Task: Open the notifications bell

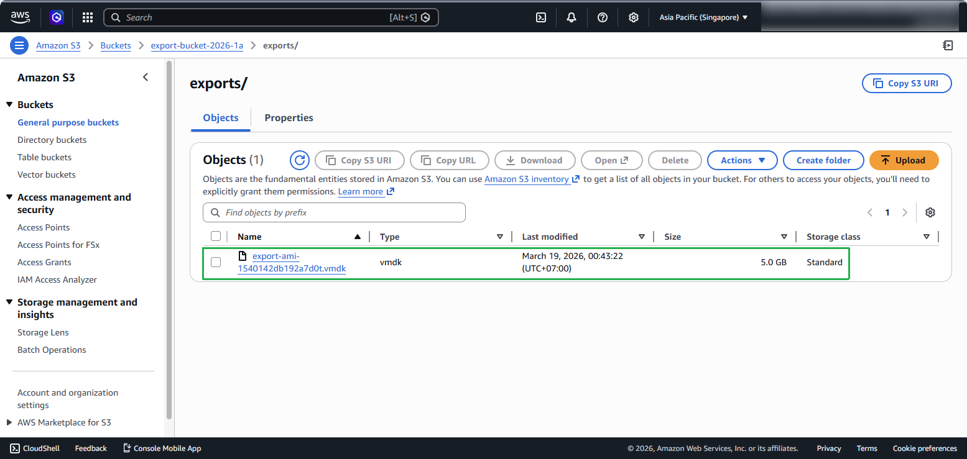Action: (571, 17)
